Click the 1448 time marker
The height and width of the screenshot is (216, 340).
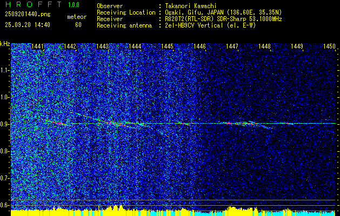click(x=264, y=46)
